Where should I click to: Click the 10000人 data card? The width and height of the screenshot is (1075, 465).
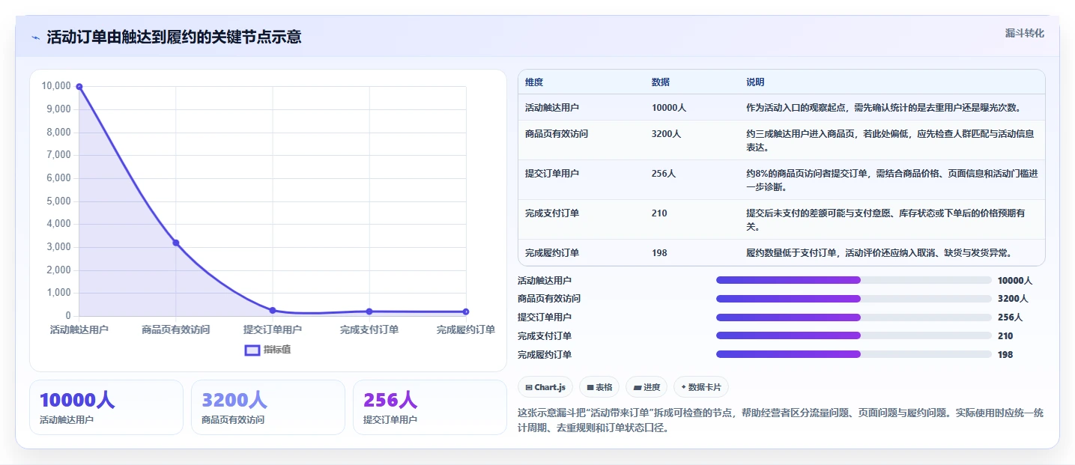coord(106,407)
